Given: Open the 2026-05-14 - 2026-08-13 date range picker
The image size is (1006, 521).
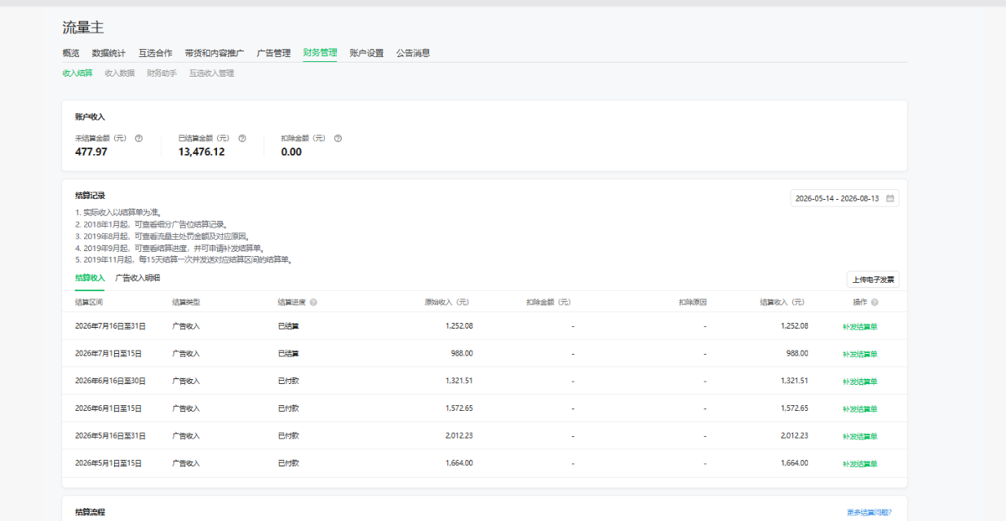Looking at the screenshot, I should click(x=844, y=198).
